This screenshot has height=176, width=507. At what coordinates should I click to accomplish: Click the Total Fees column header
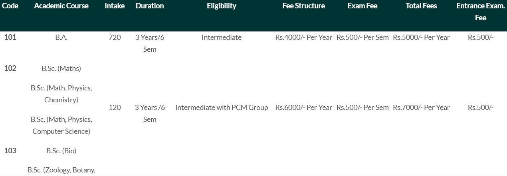pyautogui.click(x=421, y=6)
